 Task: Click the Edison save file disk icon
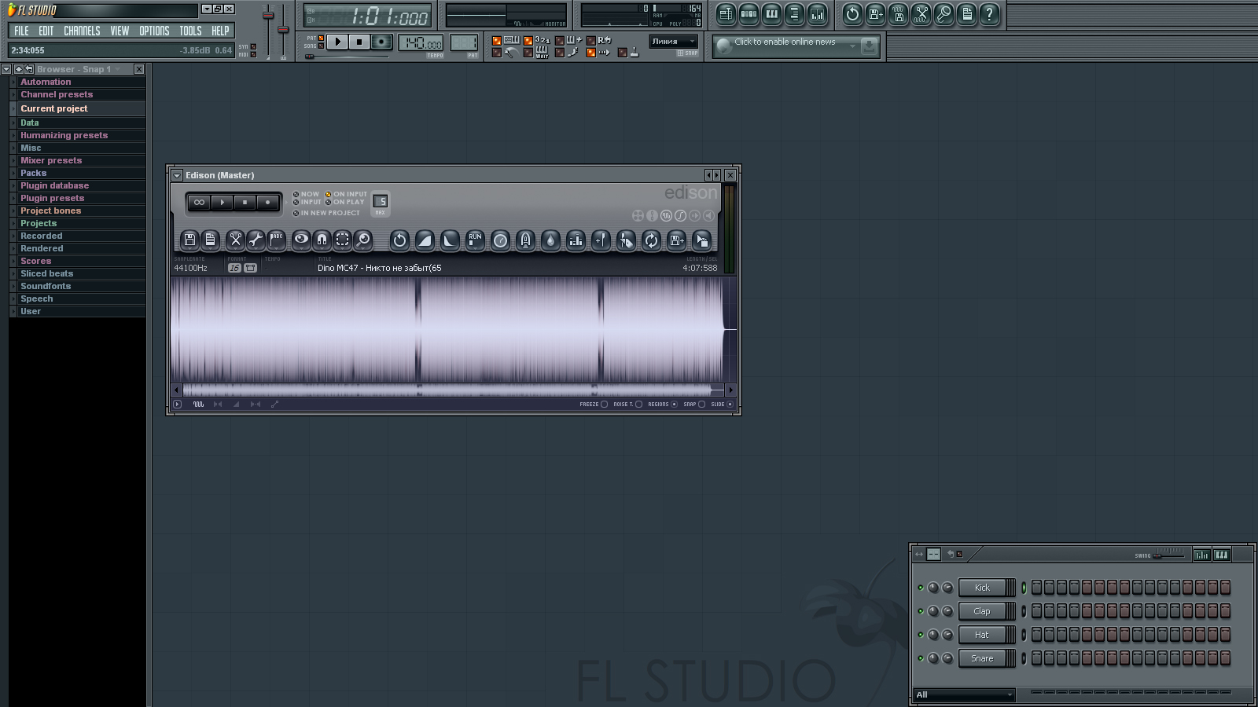point(189,240)
